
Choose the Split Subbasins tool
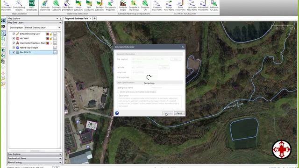coord(89,6)
